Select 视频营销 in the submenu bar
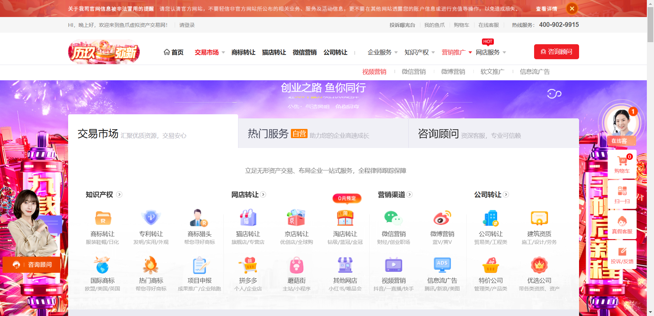The height and width of the screenshot is (316, 654). pos(374,72)
